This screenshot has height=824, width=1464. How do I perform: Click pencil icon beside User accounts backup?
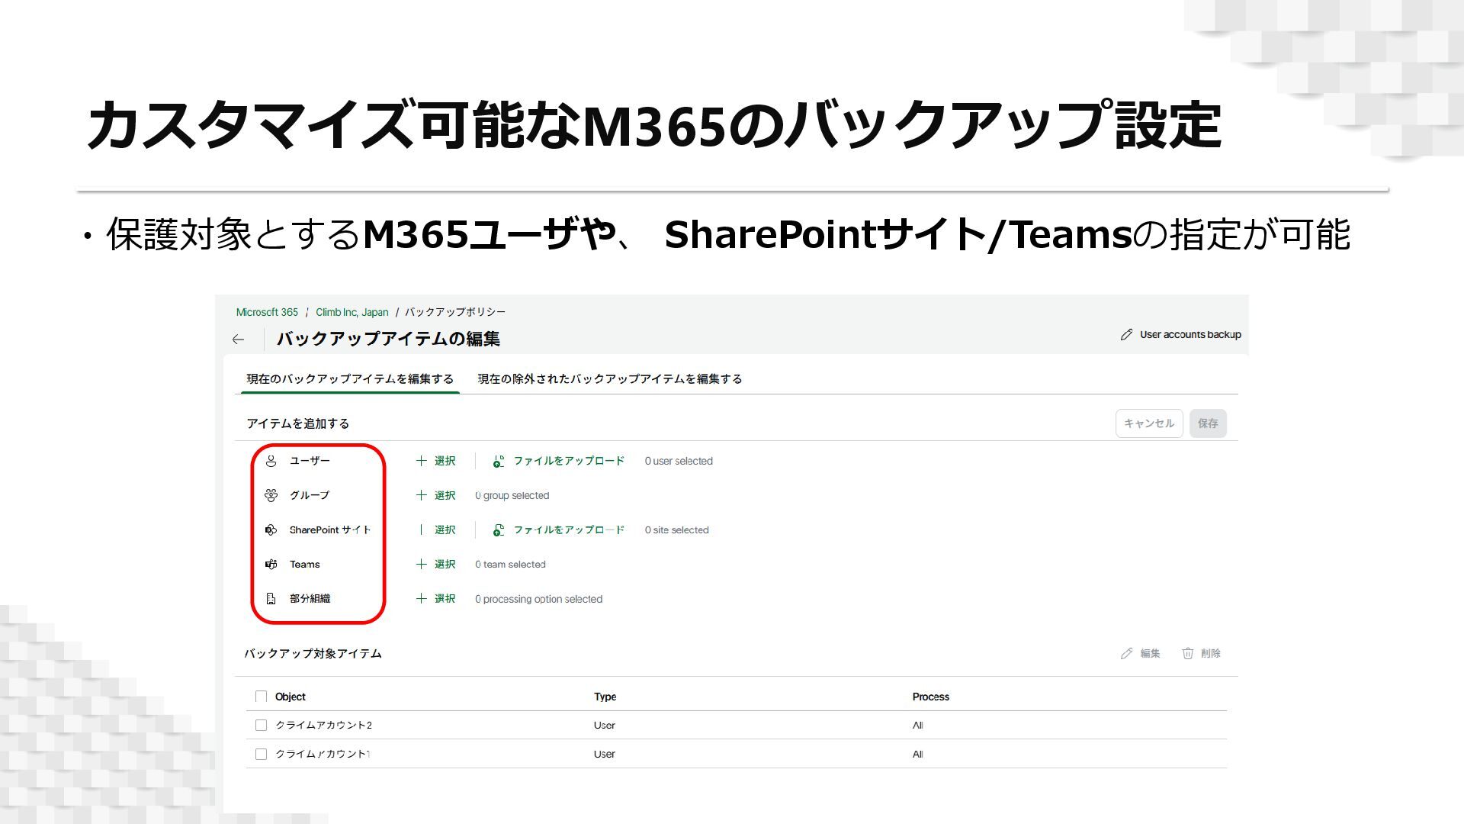1126,335
